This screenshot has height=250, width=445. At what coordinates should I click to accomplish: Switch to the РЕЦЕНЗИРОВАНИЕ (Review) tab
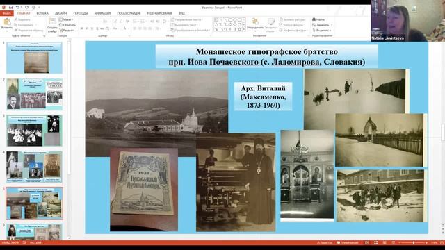[x=159, y=13]
